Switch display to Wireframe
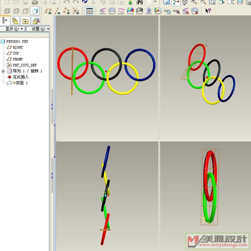The height and width of the screenshot is (251, 251). pyautogui.click(x=7, y=11)
